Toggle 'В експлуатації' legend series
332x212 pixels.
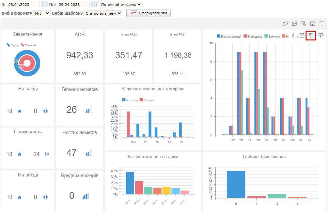229,36
